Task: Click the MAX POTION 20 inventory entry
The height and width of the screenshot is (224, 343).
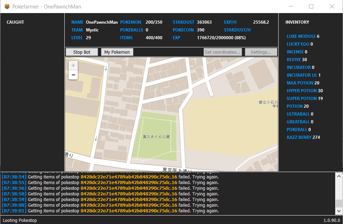Action: pyautogui.click(x=303, y=83)
